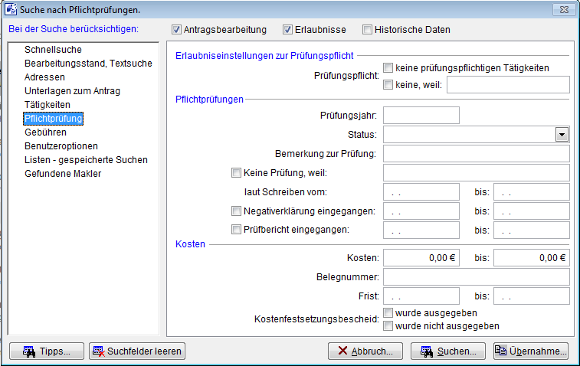Close the Pflichtprüfungen search dialog window

[x=565, y=8]
